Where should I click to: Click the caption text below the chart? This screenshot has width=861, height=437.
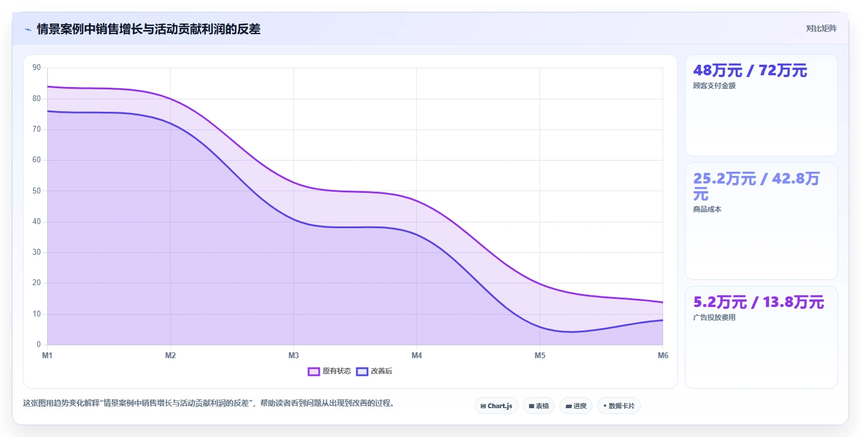[x=208, y=403]
